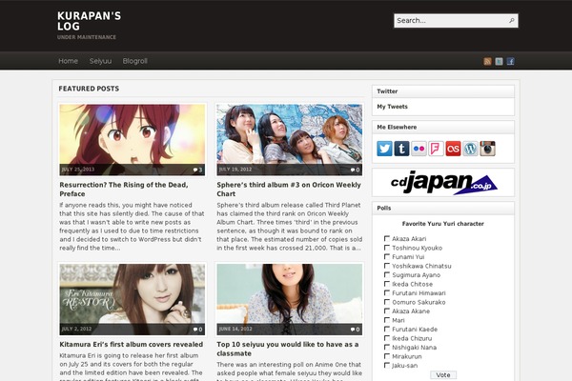
Task: Check Jaku-san poll option
Action: click(x=387, y=366)
